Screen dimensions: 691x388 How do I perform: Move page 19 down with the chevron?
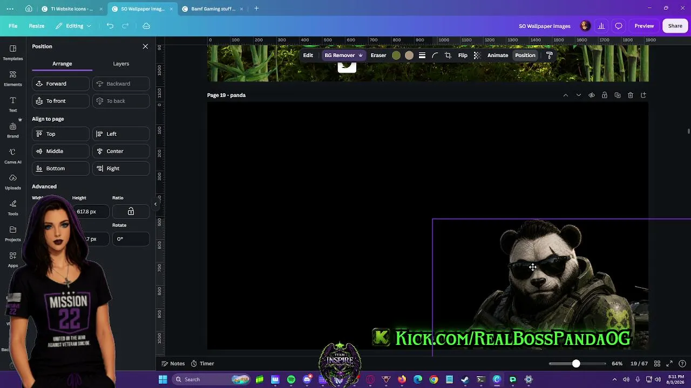tap(579, 95)
